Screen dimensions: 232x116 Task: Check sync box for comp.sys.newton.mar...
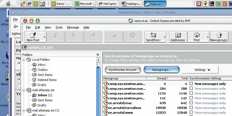191,88
